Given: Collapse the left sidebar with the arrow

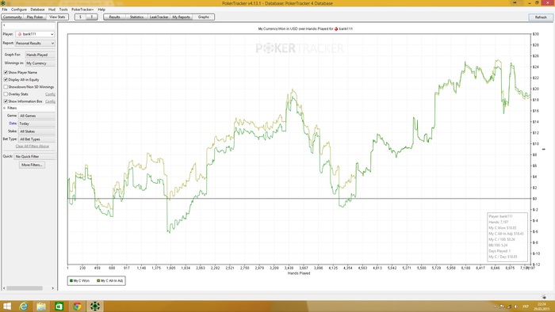Looking at the screenshot, I should point(4,25).
